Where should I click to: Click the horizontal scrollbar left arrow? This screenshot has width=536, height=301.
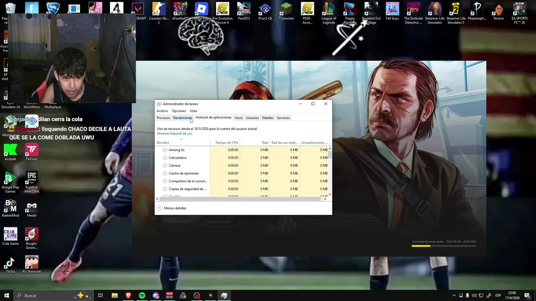click(x=157, y=199)
